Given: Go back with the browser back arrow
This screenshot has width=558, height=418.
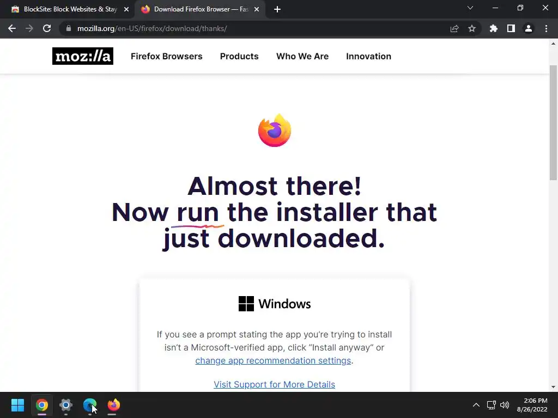Looking at the screenshot, I should pyautogui.click(x=12, y=28).
